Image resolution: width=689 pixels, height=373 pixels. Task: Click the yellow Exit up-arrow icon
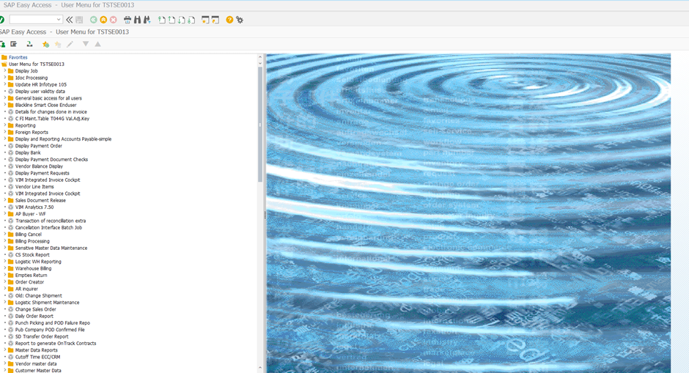[103, 20]
